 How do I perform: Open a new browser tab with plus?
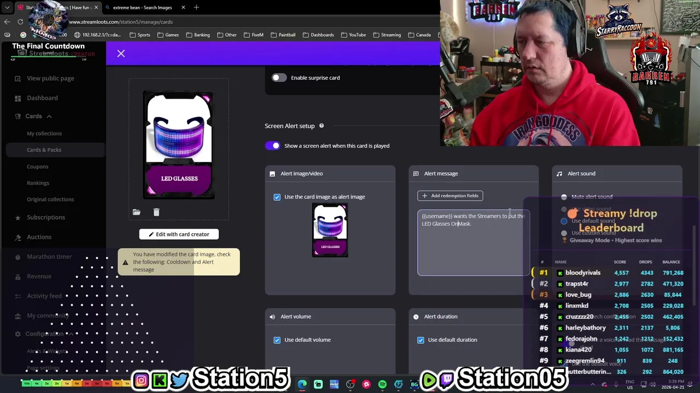(196, 7)
